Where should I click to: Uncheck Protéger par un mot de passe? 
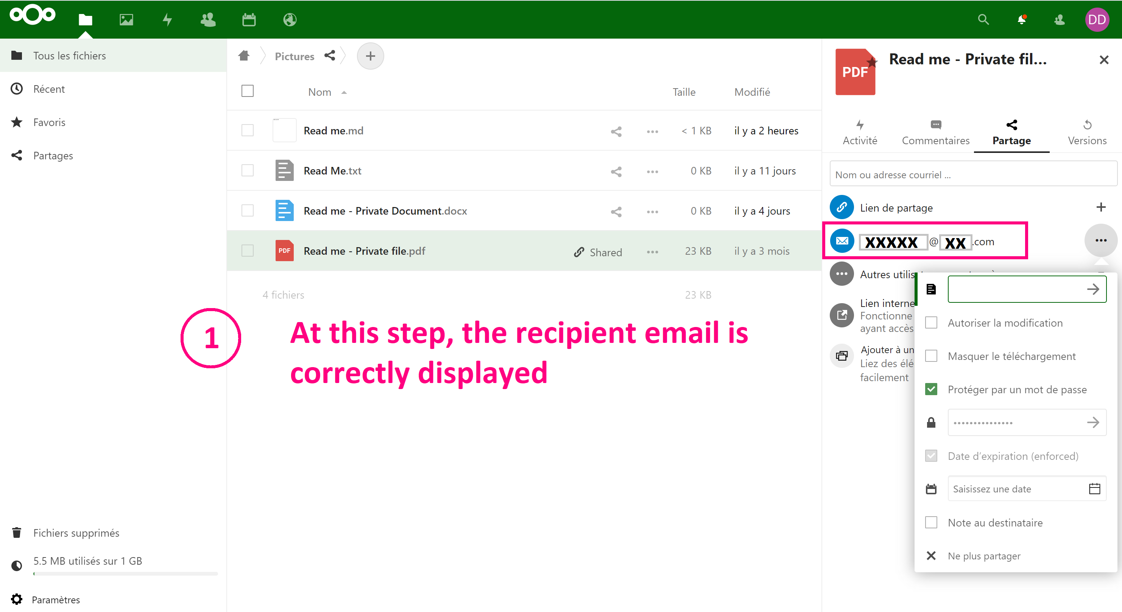pyautogui.click(x=931, y=389)
